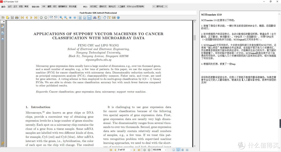
Task: Open a PDF file with the folder icon
Action: click(3, 18)
